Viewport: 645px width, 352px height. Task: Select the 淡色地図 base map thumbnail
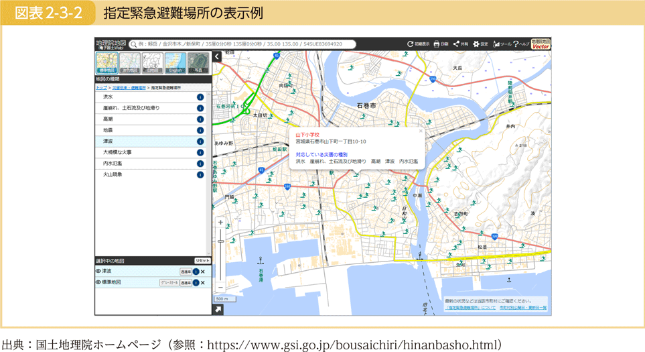[x=129, y=63]
